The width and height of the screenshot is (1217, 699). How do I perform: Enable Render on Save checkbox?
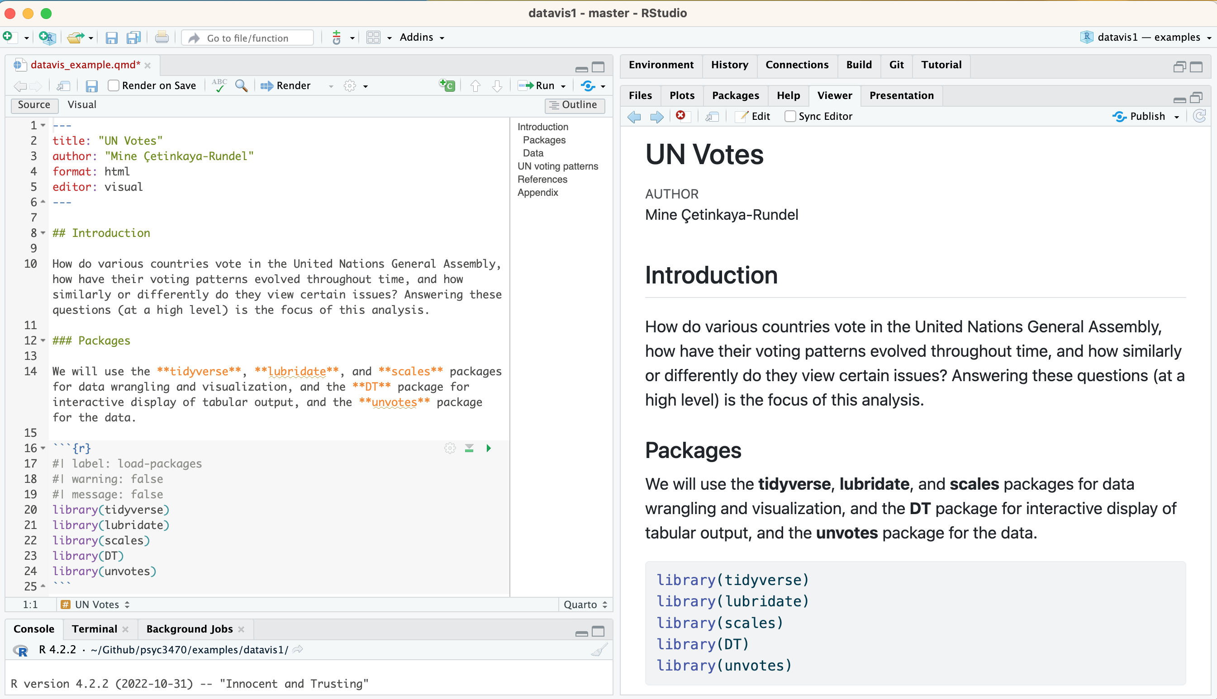click(114, 85)
